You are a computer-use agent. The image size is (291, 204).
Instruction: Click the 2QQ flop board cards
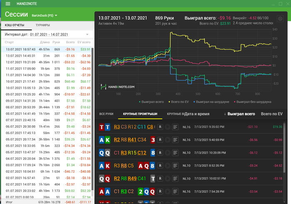click(x=146, y=192)
